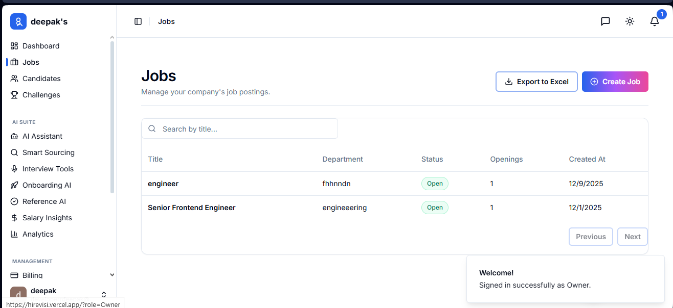Click the Challenges trophy icon
This screenshot has height=308, width=673.
[x=14, y=95]
